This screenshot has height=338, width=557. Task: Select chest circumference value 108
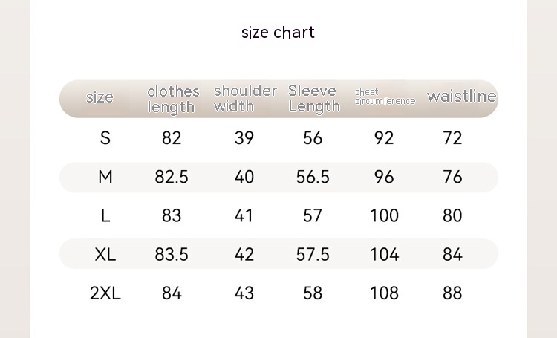[384, 293]
